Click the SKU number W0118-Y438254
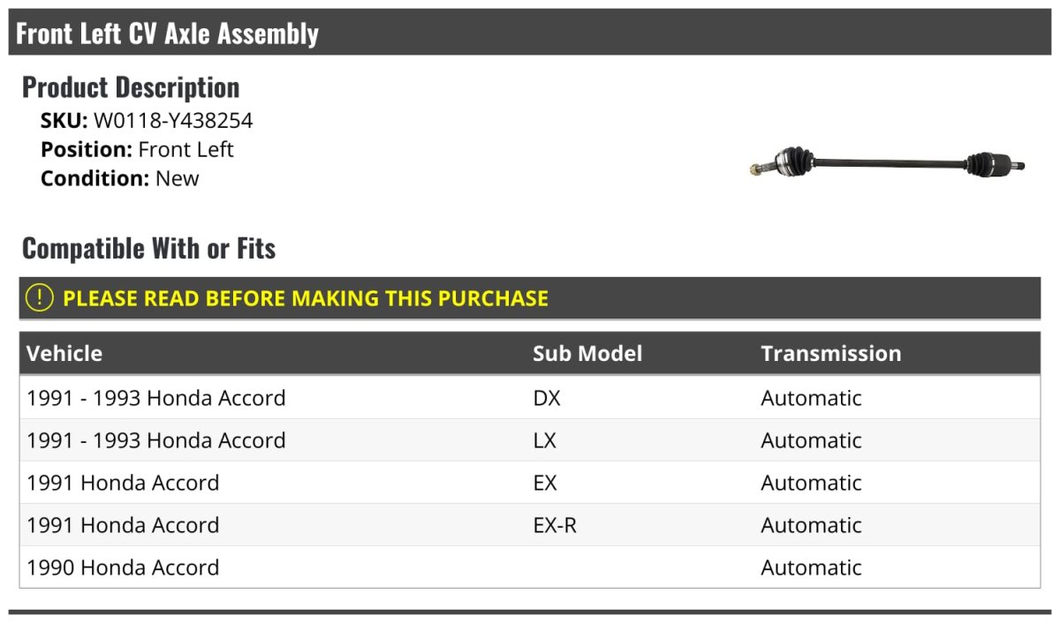Viewport: 1060px width, 623px height. tap(173, 120)
